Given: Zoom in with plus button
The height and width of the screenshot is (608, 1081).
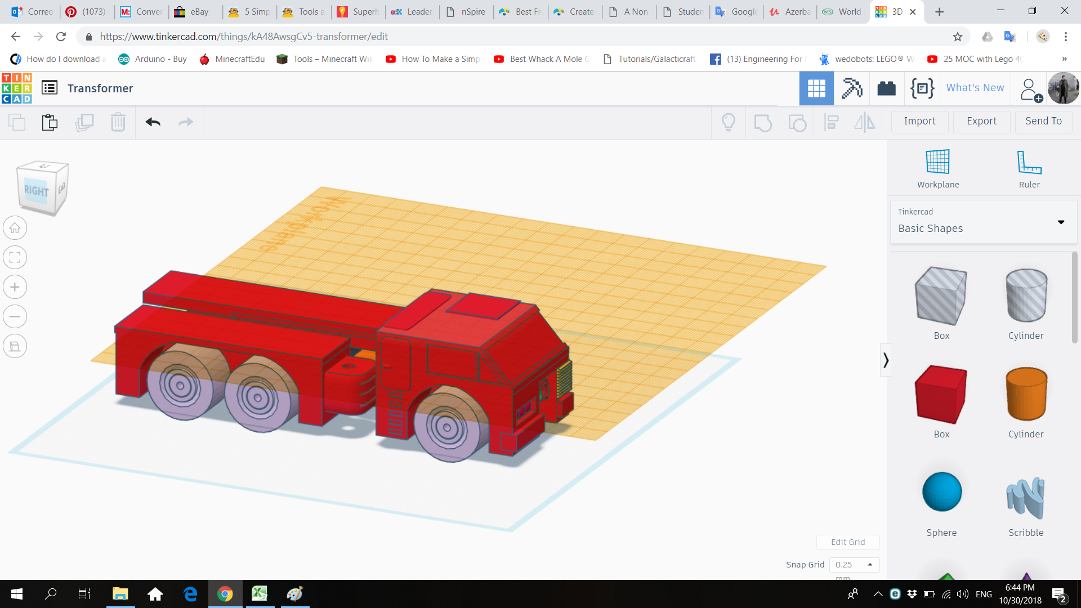Looking at the screenshot, I should (x=15, y=287).
